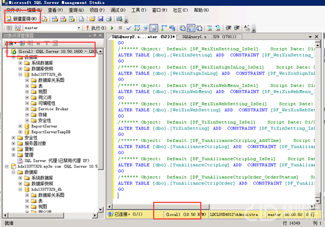
Task: Click the New Query (新建查询) button
Action: 22,19
